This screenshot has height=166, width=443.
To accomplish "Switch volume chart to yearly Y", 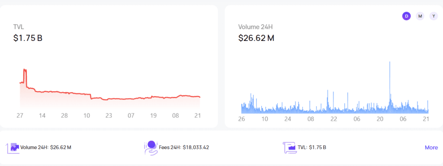I will pyautogui.click(x=433, y=16).
